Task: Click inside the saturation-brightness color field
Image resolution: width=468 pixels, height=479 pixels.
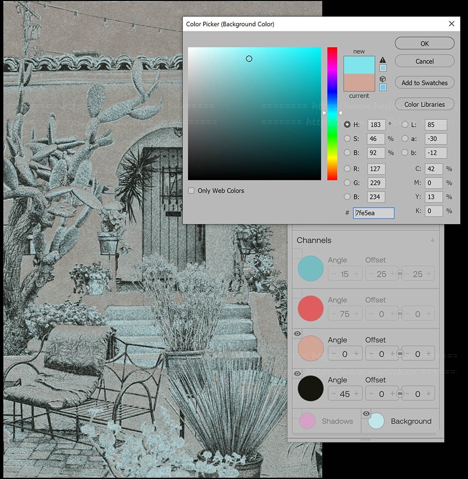Action: [254, 114]
